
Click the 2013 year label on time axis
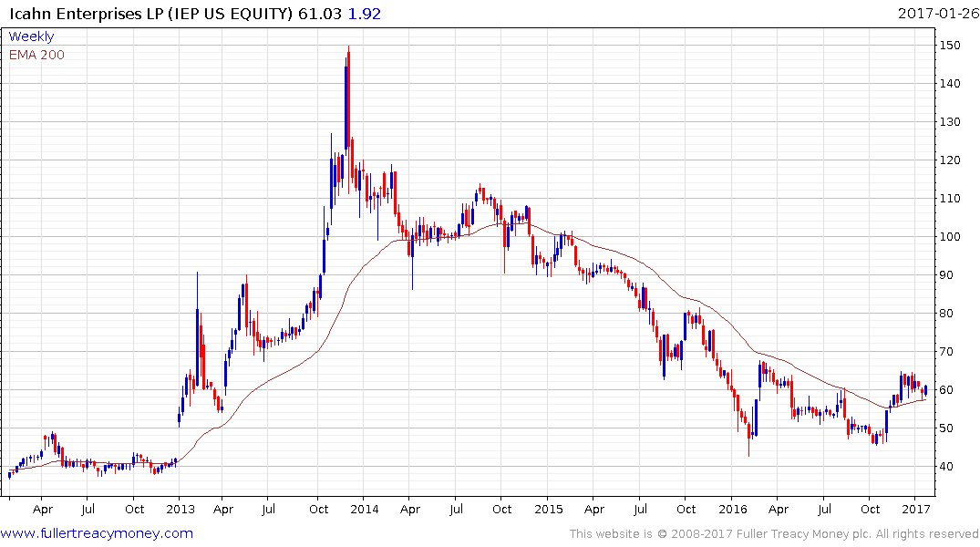pos(180,509)
